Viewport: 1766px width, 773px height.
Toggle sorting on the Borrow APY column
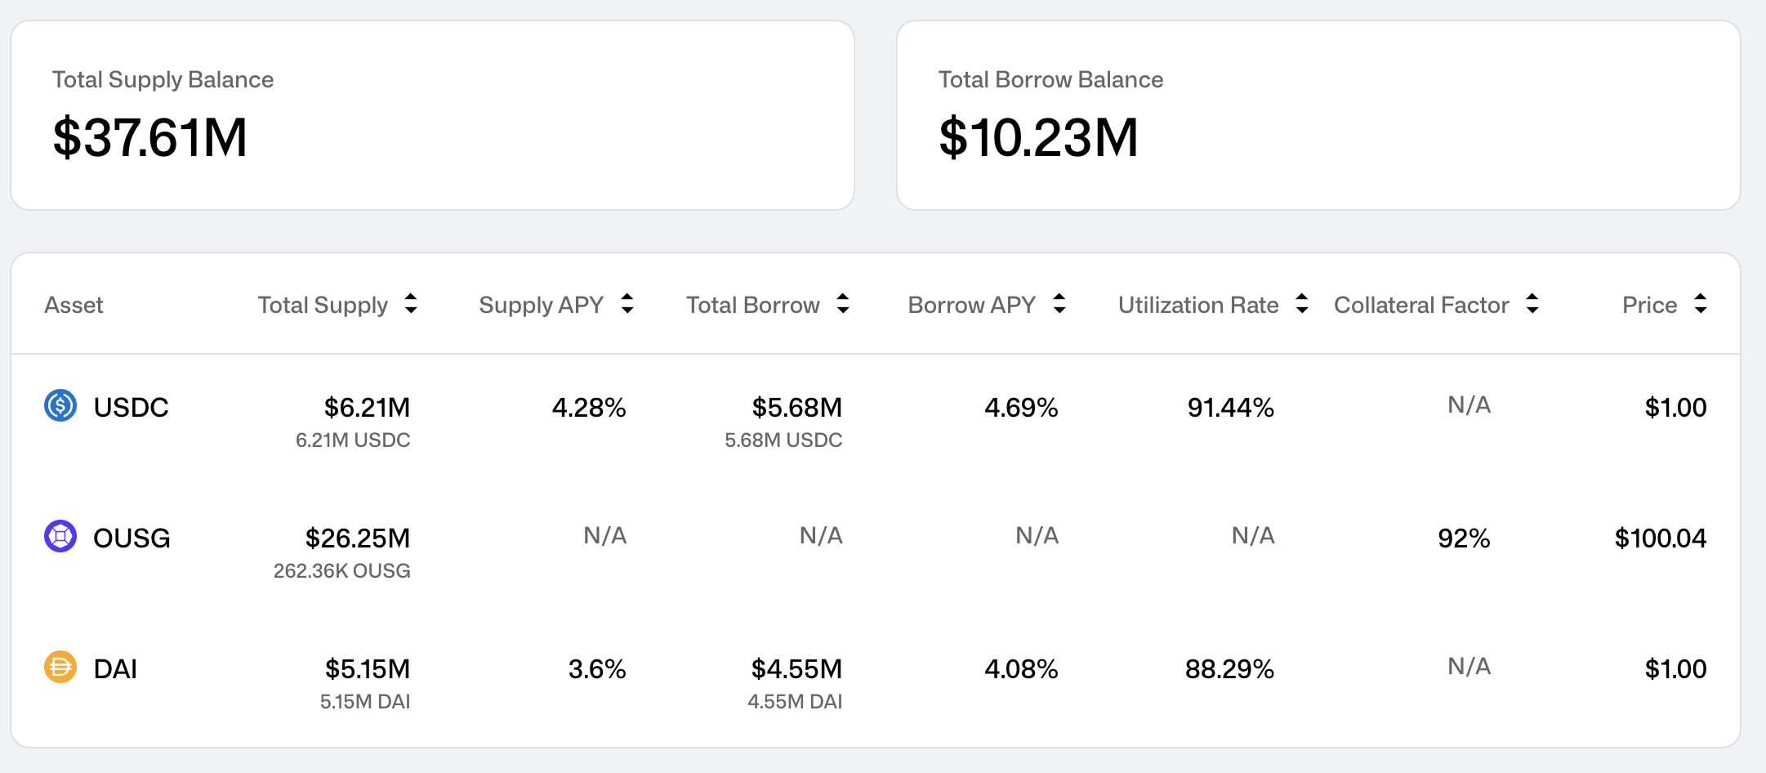tap(1059, 304)
